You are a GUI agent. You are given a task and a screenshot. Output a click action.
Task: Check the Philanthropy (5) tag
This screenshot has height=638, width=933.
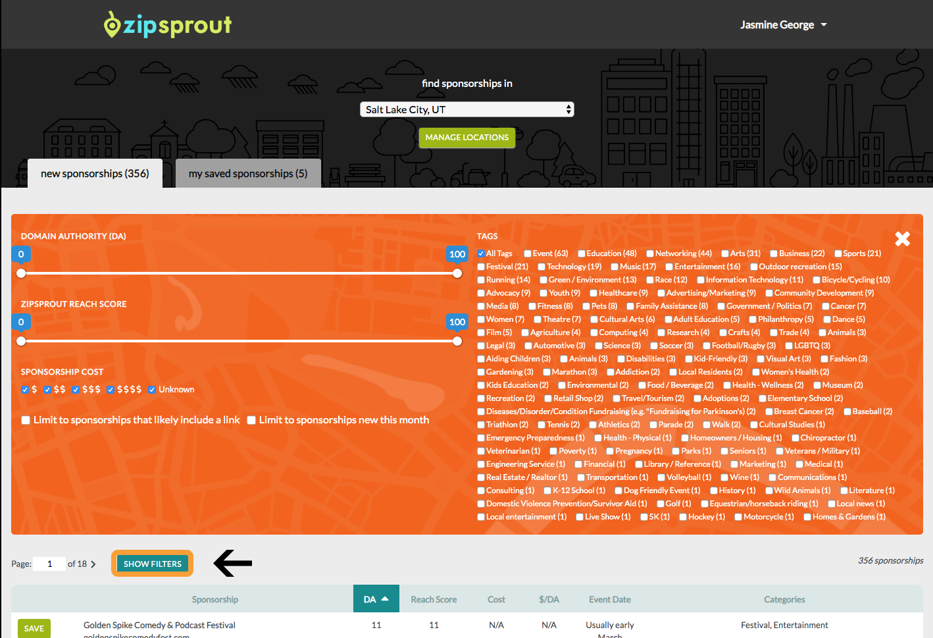[x=753, y=319]
